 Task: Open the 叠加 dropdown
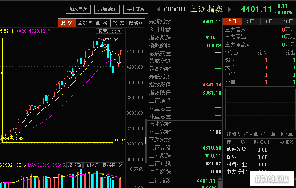click(x=84, y=23)
